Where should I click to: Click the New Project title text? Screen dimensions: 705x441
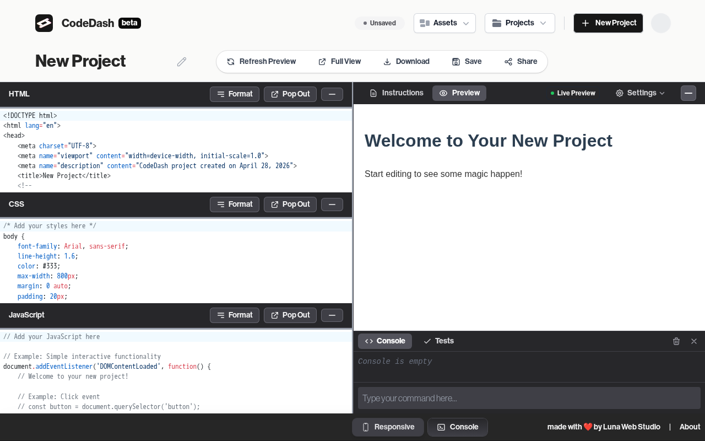point(80,61)
